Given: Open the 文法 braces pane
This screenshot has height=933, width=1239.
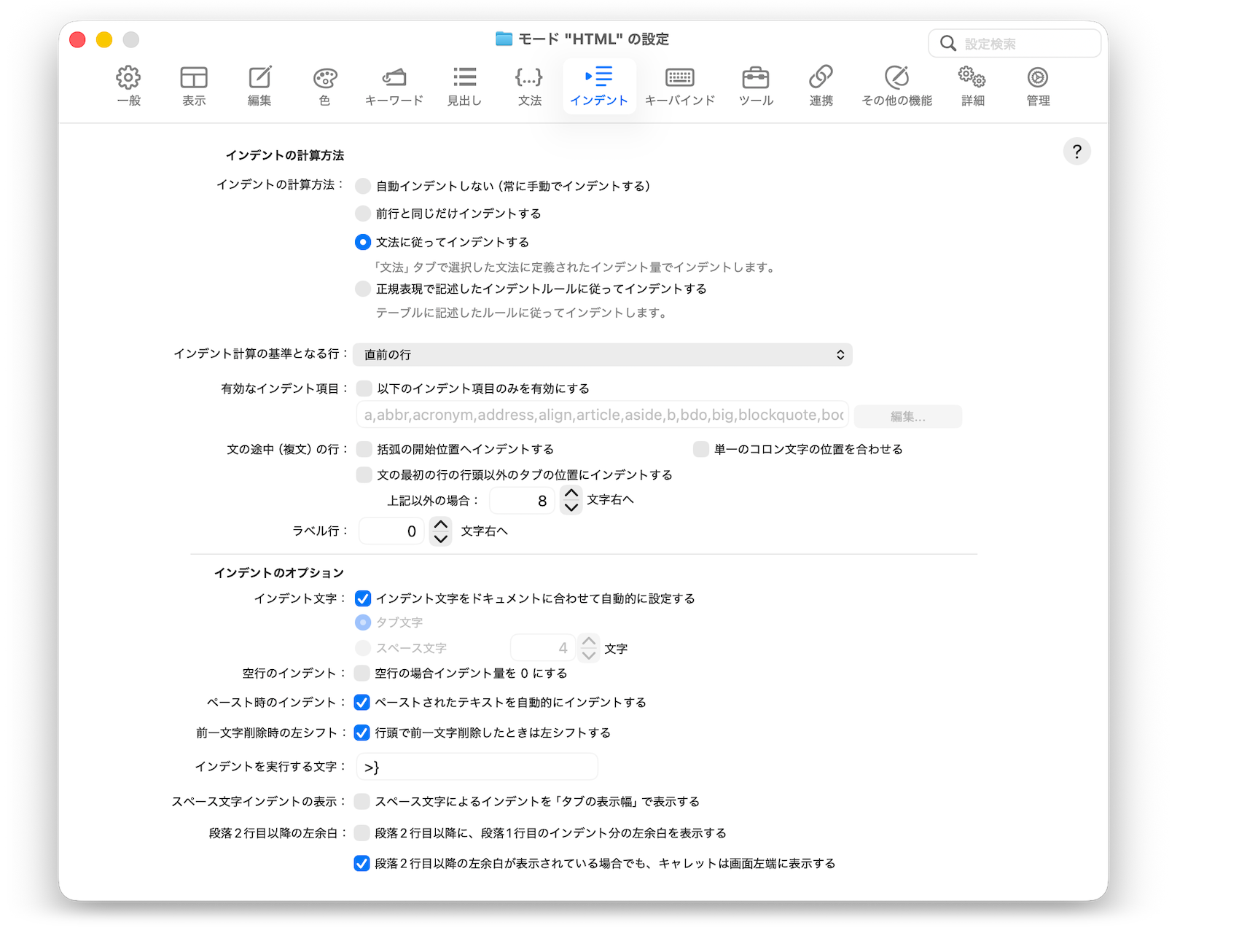Looking at the screenshot, I should coord(529,86).
